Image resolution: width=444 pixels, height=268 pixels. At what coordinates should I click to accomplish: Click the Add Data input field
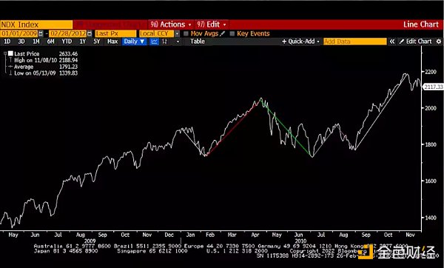(x=354, y=41)
